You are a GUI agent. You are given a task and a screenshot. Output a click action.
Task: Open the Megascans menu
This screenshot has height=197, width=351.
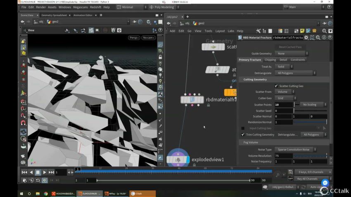pos(81,7)
